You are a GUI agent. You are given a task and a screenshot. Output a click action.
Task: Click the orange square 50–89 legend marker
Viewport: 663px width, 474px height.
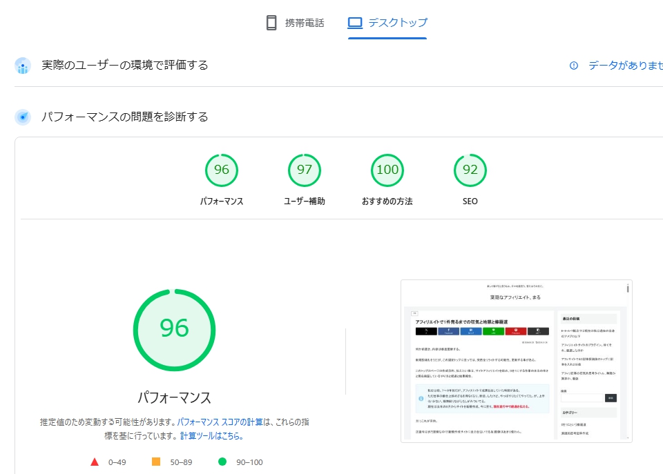[x=155, y=462]
